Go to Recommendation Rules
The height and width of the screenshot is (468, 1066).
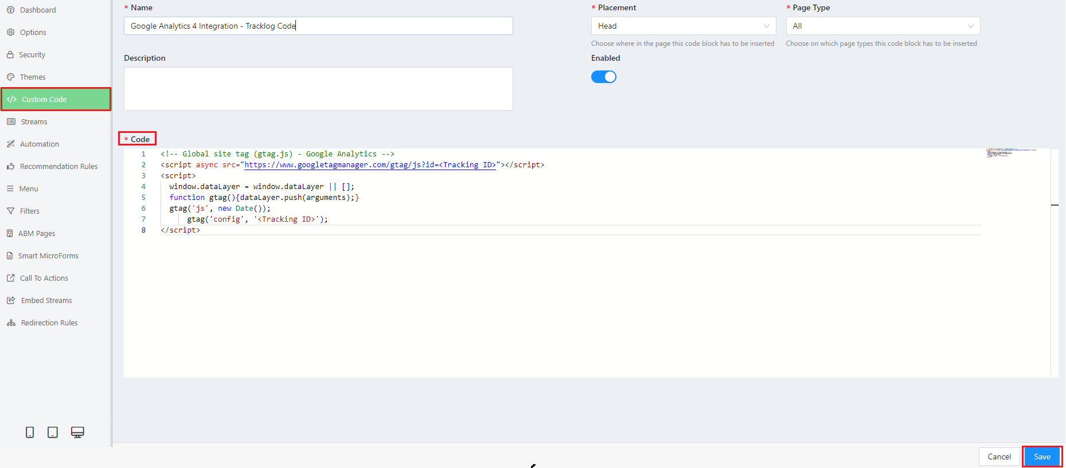point(56,166)
